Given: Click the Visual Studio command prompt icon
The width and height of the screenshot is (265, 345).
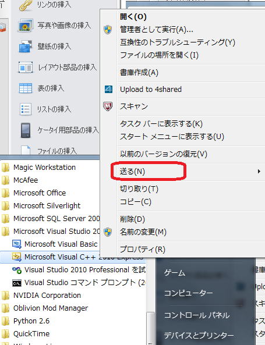Looking at the screenshot, I should pyautogui.click(x=17, y=283).
